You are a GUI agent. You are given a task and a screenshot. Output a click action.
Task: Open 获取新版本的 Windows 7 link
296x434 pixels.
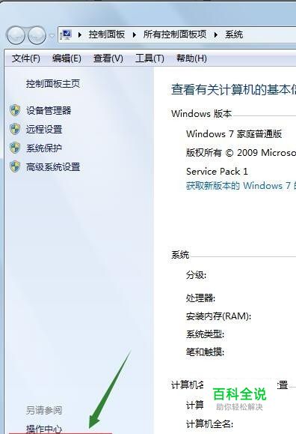[241, 185]
